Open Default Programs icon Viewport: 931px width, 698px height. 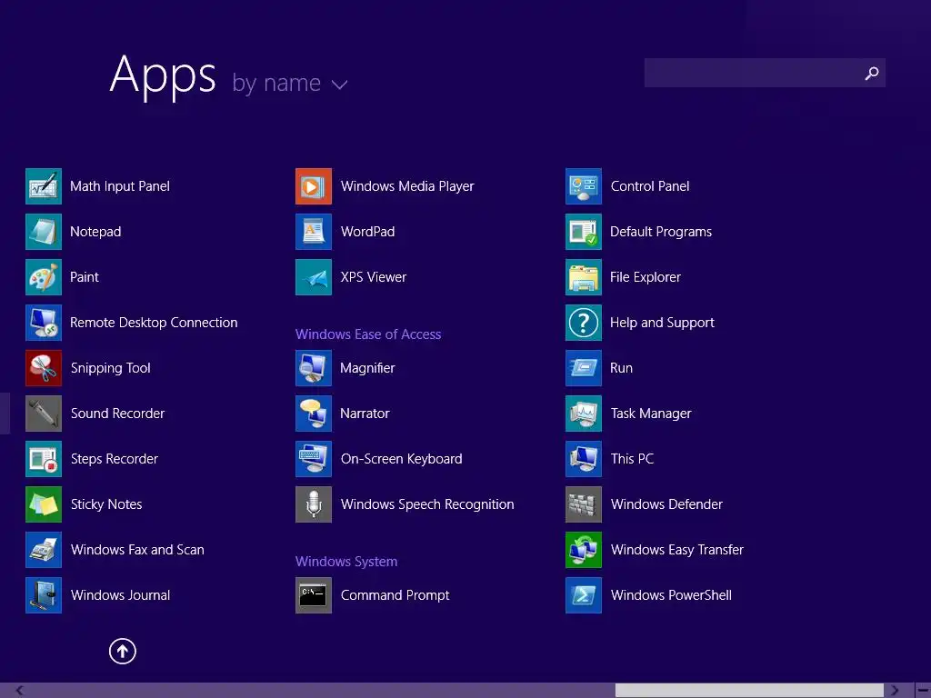[x=584, y=232]
